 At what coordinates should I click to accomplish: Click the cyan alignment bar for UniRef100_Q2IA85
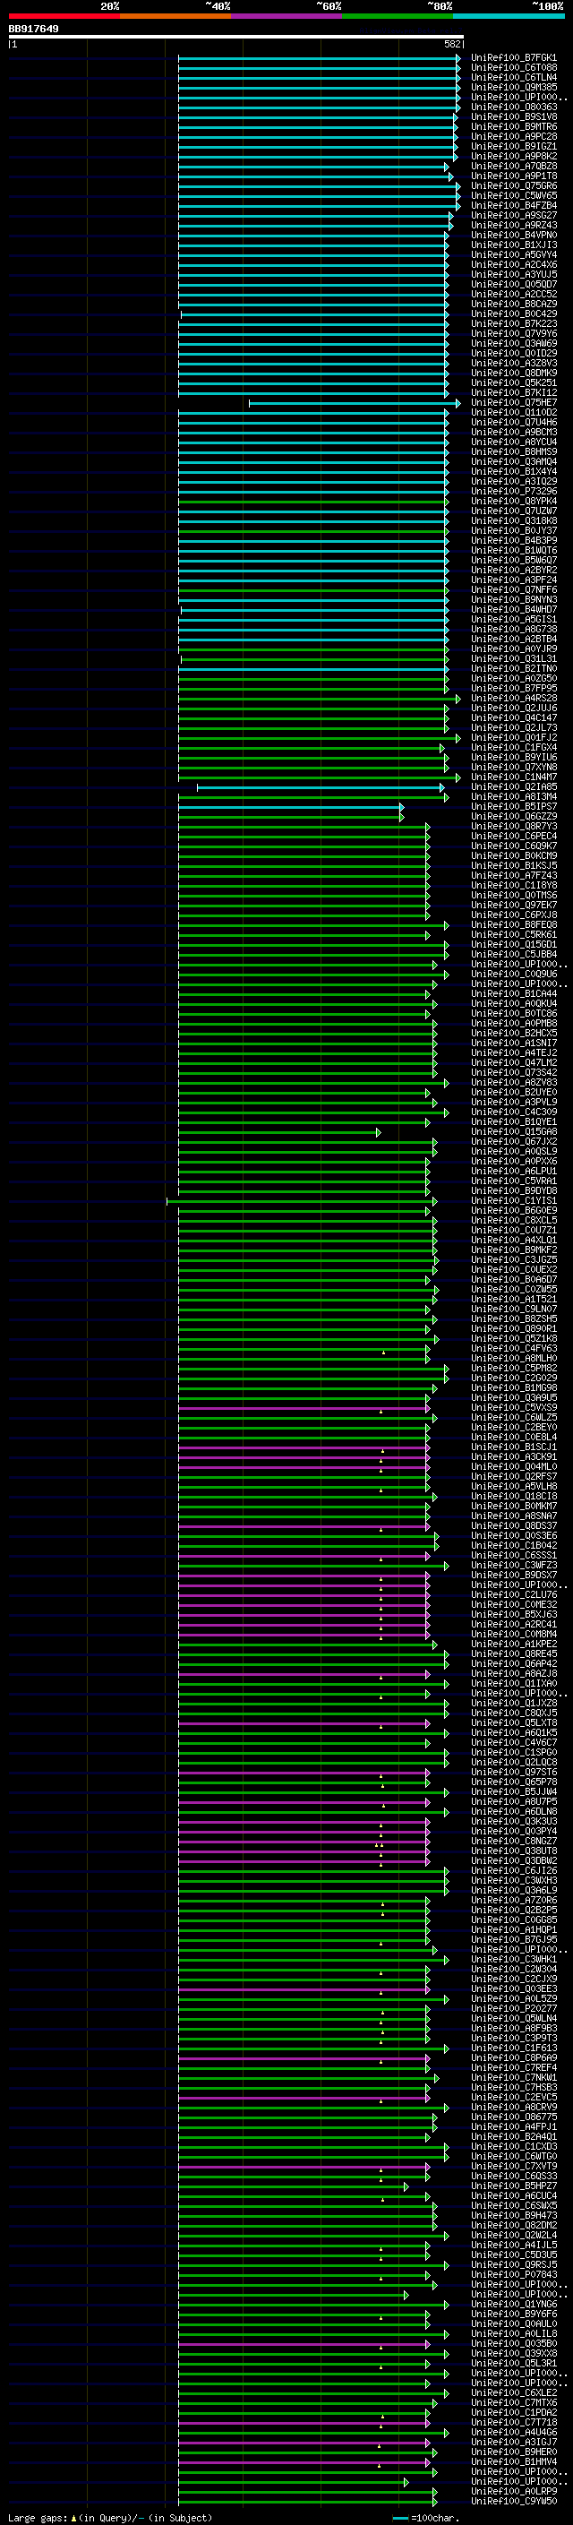(x=321, y=787)
